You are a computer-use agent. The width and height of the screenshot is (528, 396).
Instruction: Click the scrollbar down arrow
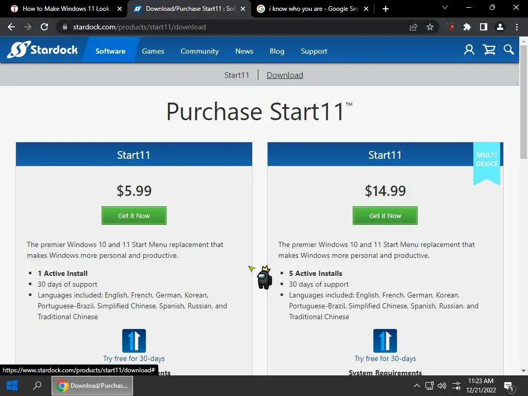coord(523,371)
